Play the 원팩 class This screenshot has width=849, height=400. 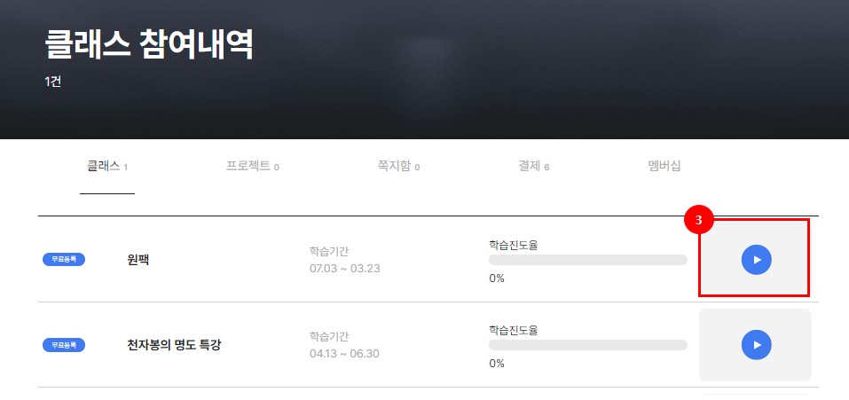(756, 260)
